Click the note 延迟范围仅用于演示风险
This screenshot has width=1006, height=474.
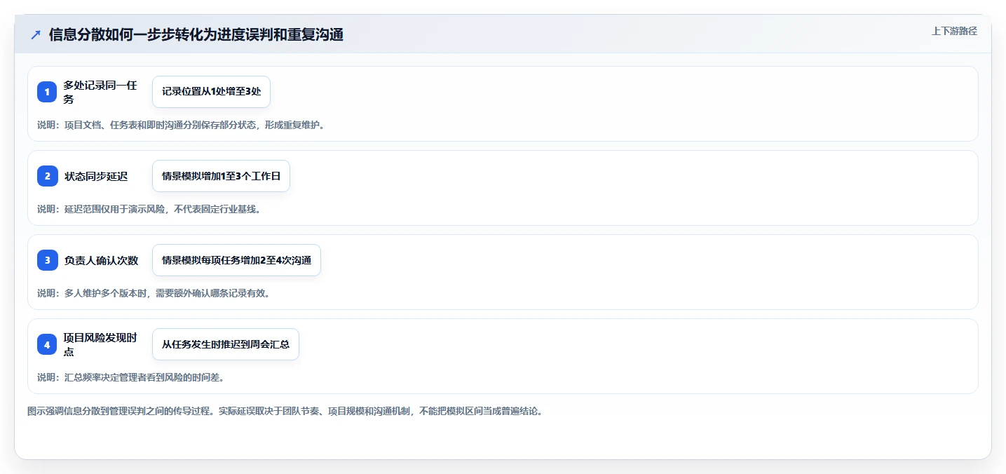149,209
